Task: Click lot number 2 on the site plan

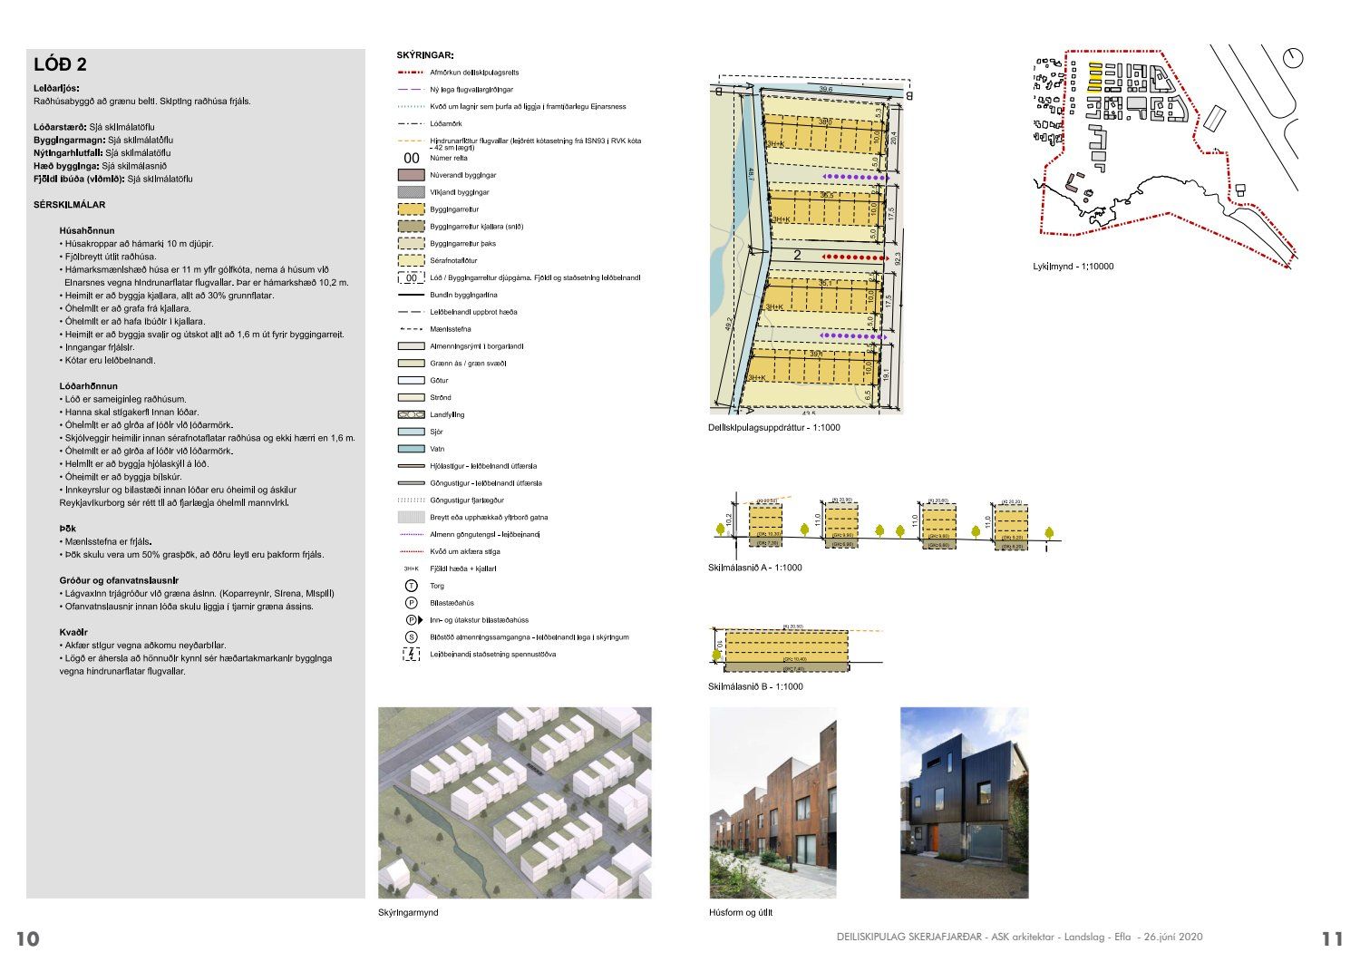Action: coord(797,256)
